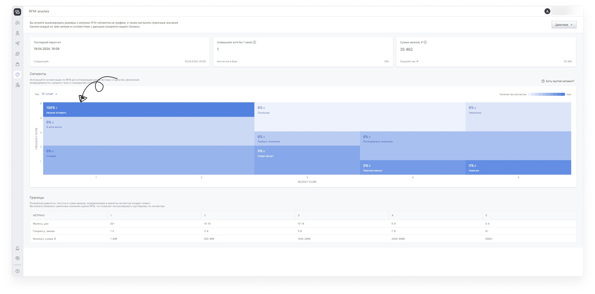This screenshot has height=294, width=595.
Task: Open the stacked-windows sidebar icon
Action: [18, 54]
